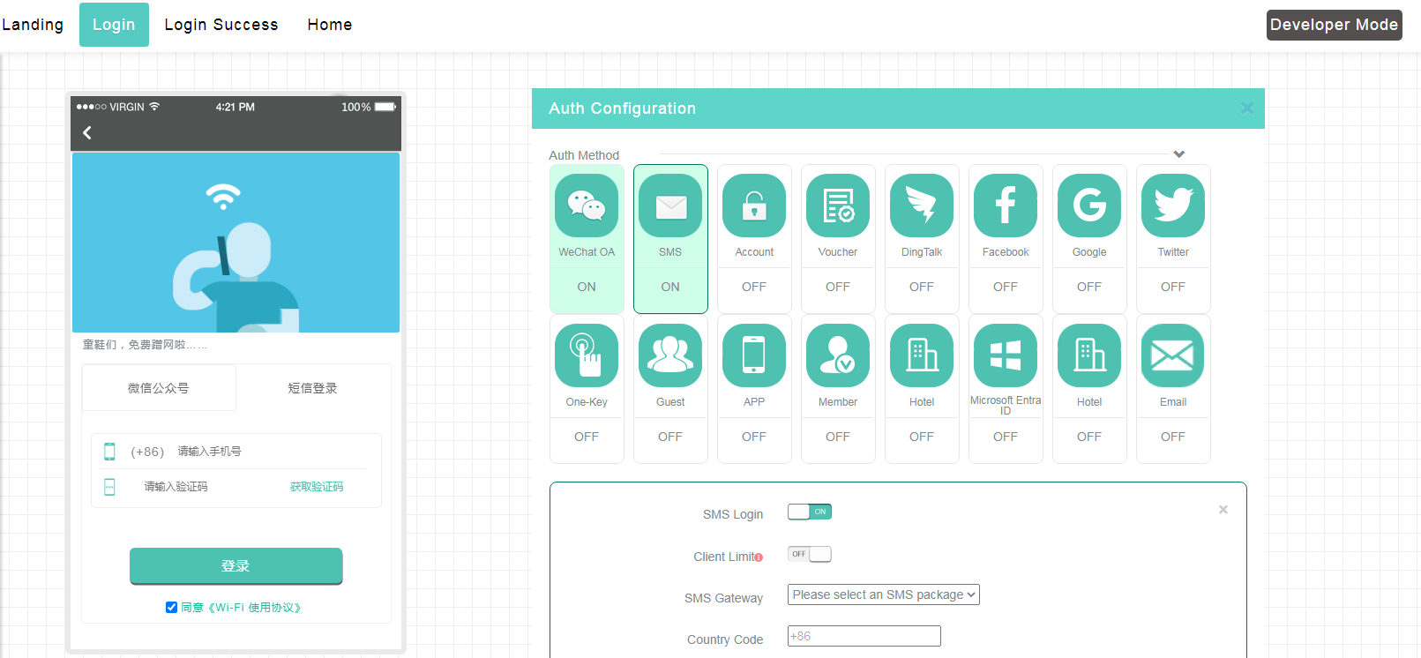Pick the Facebook auth icon
The width and height of the screenshot is (1421, 658).
tap(1006, 206)
